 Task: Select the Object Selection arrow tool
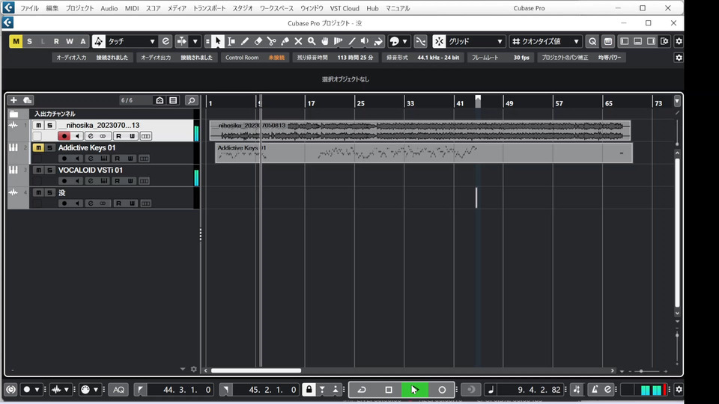(218, 41)
